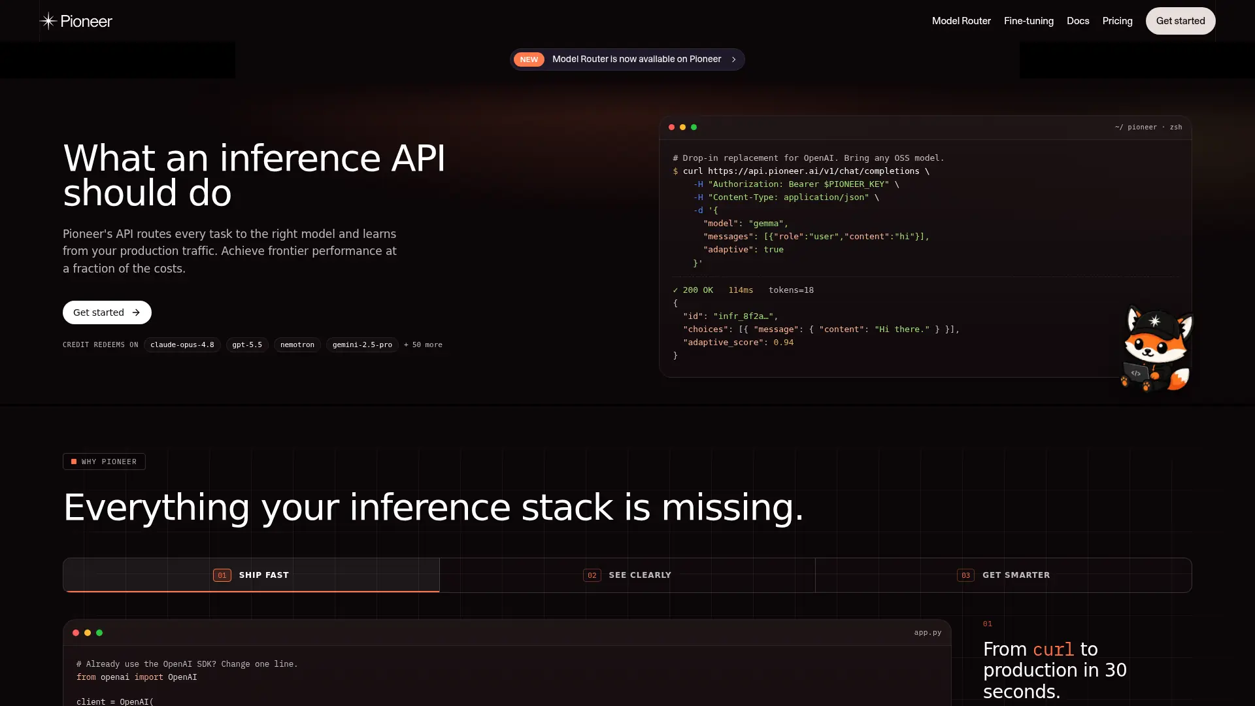Image resolution: width=1255 pixels, height=706 pixels.
Task: Select the nemotron model chip
Action: 297,345
